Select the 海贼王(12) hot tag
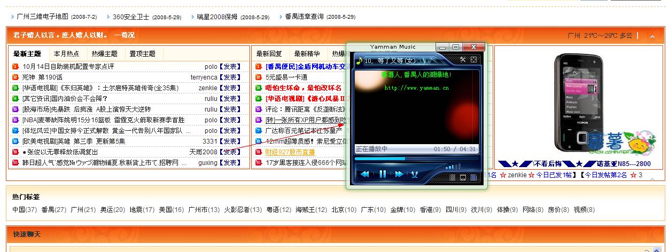The image size is (669, 252). (x=311, y=210)
